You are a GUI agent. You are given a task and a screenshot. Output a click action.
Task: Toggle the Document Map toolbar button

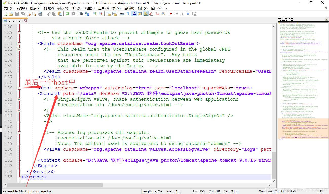[x=146, y=14]
